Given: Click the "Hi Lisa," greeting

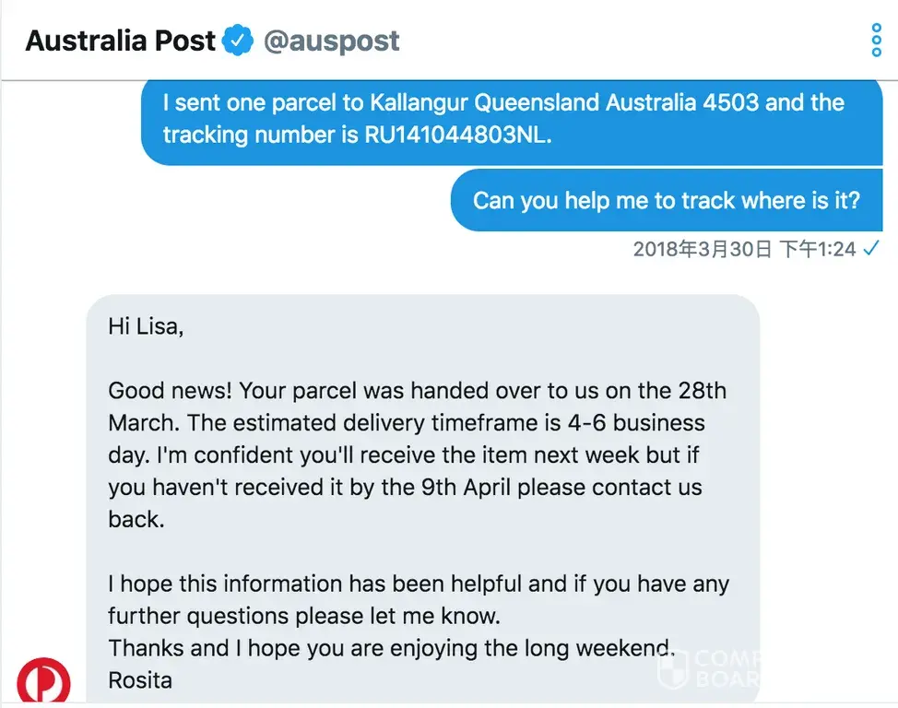Looking at the screenshot, I should click(x=146, y=326).
